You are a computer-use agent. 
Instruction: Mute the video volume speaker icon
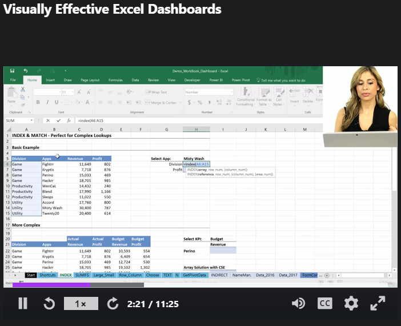298,304
